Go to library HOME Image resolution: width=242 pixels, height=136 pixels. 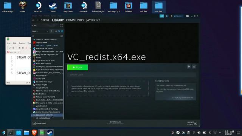pyautogui.click(x=34, y=25)
